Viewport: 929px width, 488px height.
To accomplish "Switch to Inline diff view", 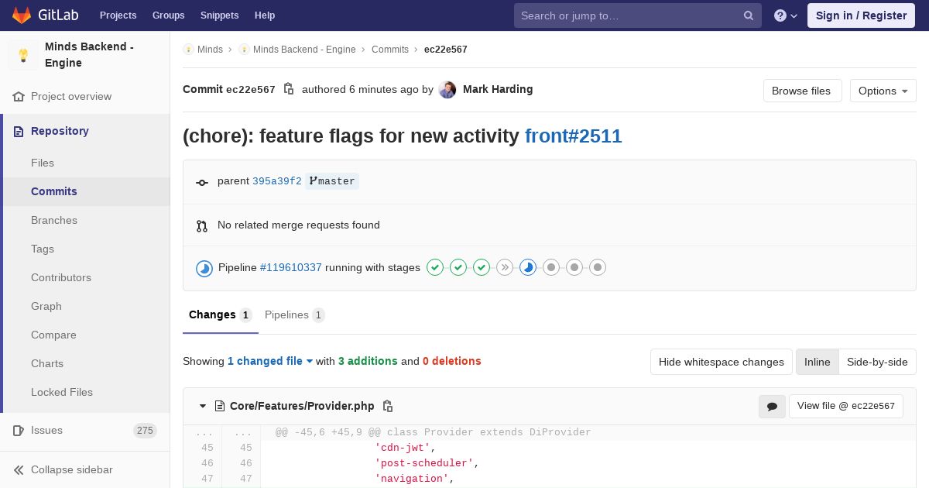I will [x=817, y=362].
